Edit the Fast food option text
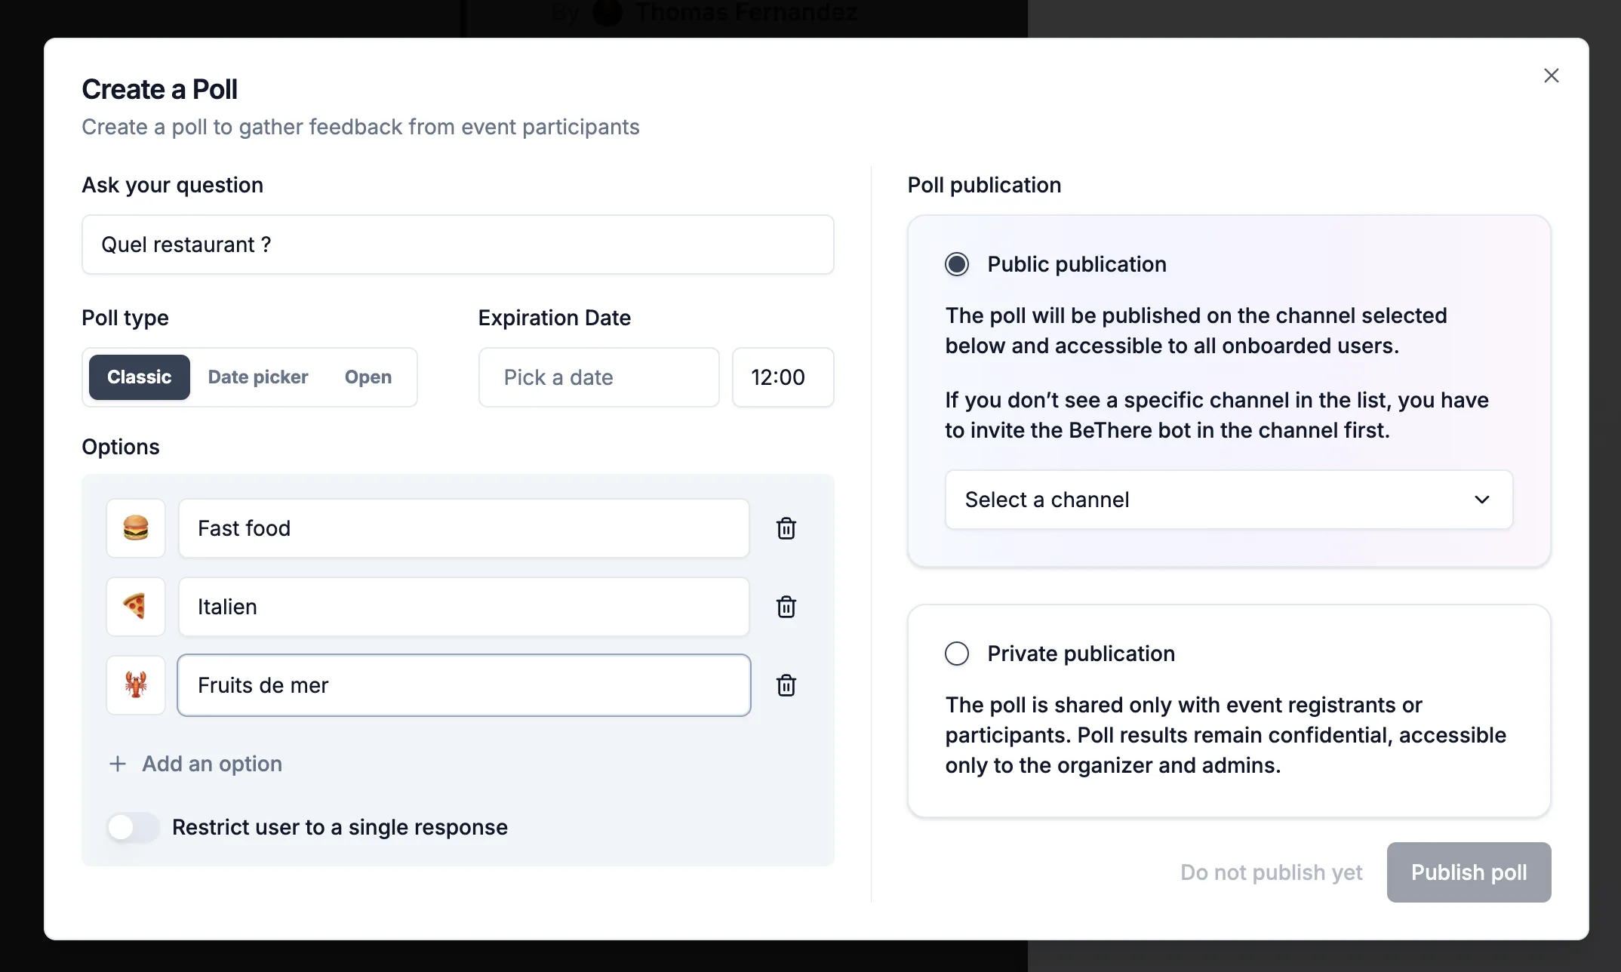The width and height of the screenshot is (1621, 972). [x=464, y=528]
